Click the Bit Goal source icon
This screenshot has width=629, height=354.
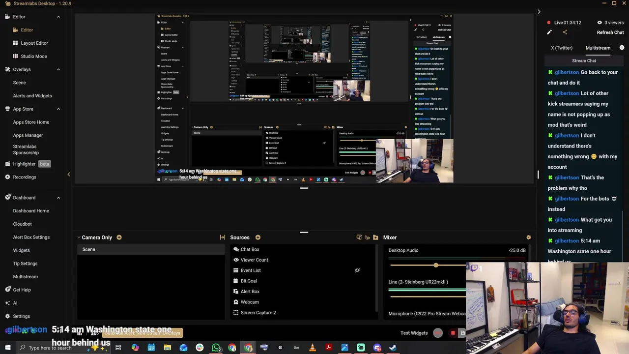pyautogui.click(x=236, y=281)
